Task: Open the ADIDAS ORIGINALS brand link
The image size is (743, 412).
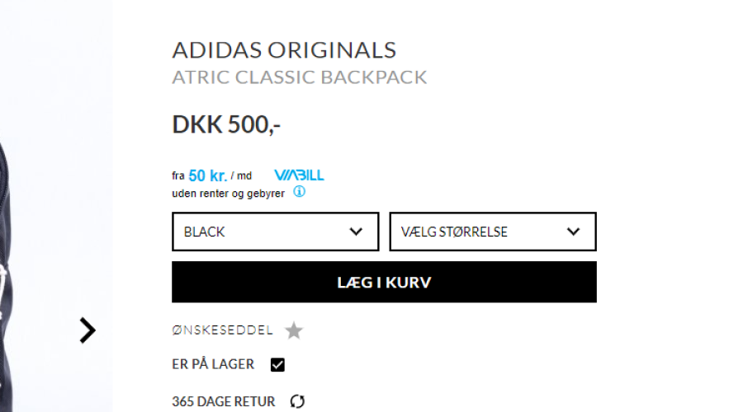Action: (284, 50)
